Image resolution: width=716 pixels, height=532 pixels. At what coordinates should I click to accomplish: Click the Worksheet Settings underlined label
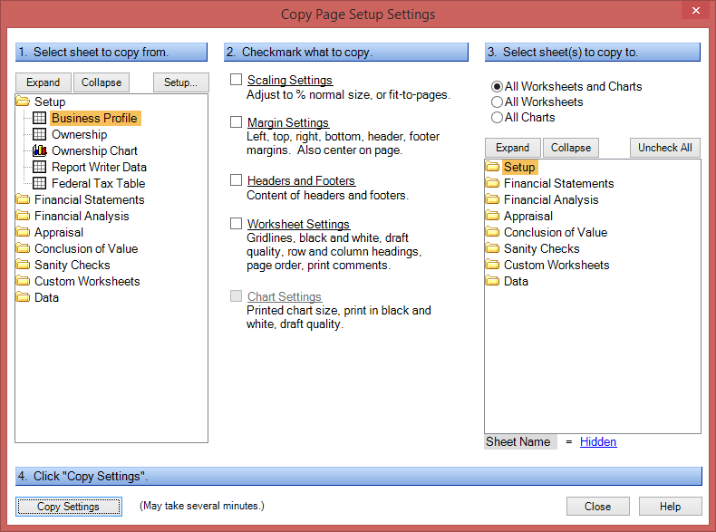(x=299, y=224)
